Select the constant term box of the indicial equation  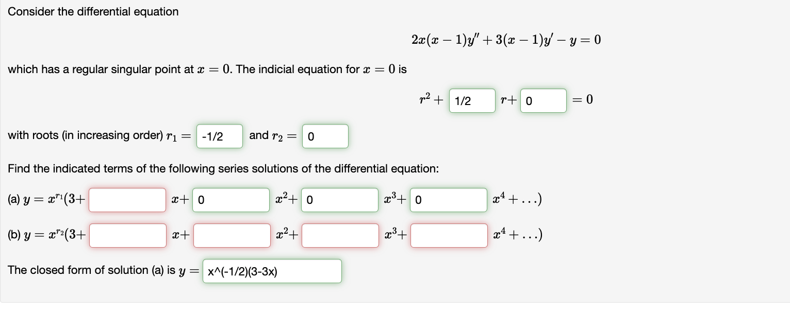pyautogui.click(x=543, y=100)
